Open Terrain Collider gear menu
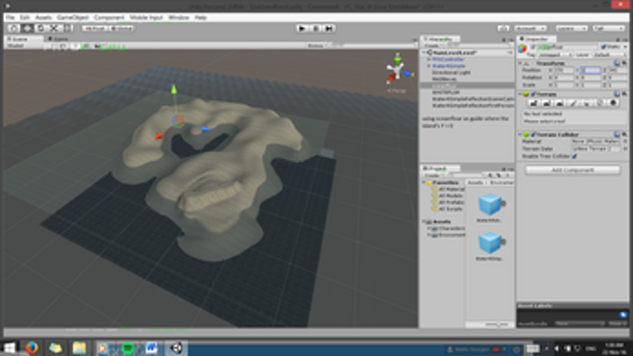633x356 pixels. pyautogui.click(x=624, y=135)
